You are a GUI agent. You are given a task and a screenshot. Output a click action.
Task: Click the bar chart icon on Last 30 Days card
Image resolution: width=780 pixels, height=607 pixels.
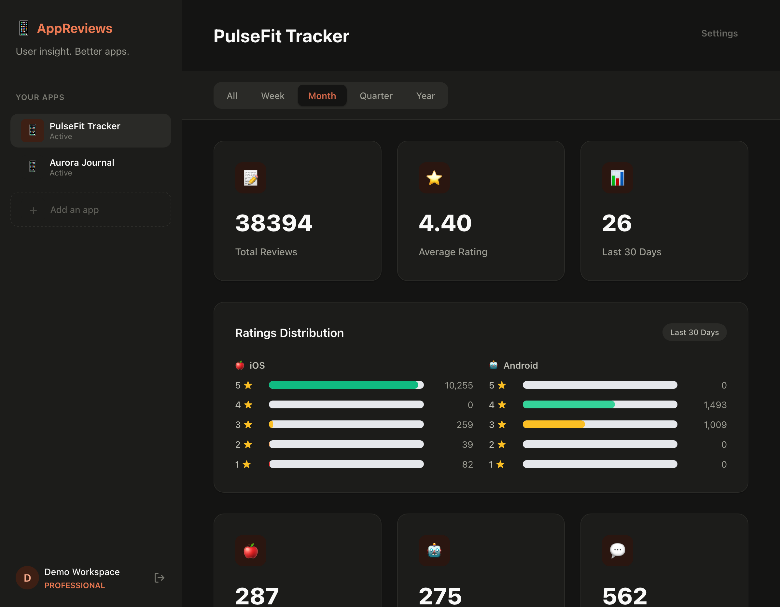point(618,178)
